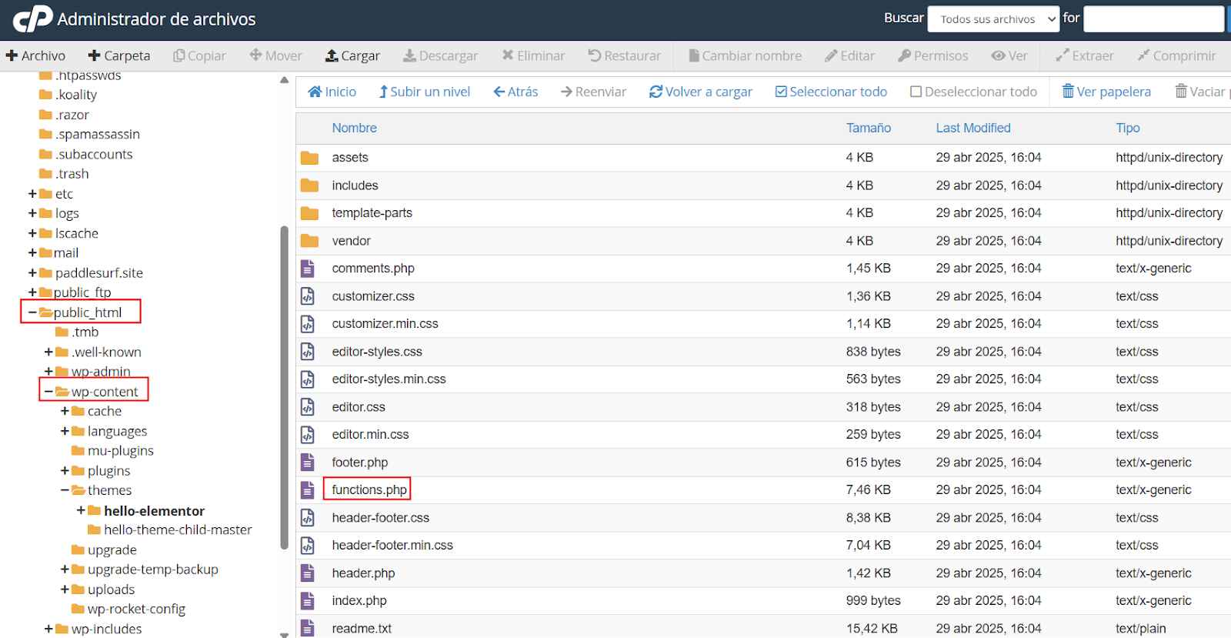Click the assets folder icon
The width and height of the screenshot is (1231, 638).
[309, 158]
